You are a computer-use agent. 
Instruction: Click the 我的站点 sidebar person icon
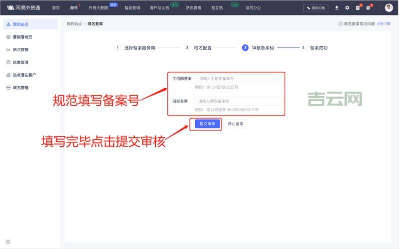[x=8, y=24]
